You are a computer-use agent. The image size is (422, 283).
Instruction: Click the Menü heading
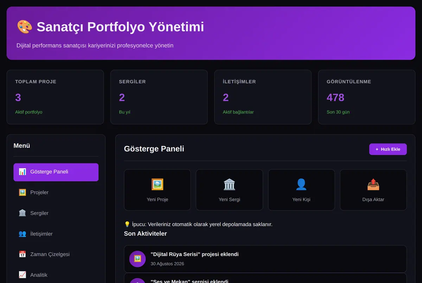[22, 145]
